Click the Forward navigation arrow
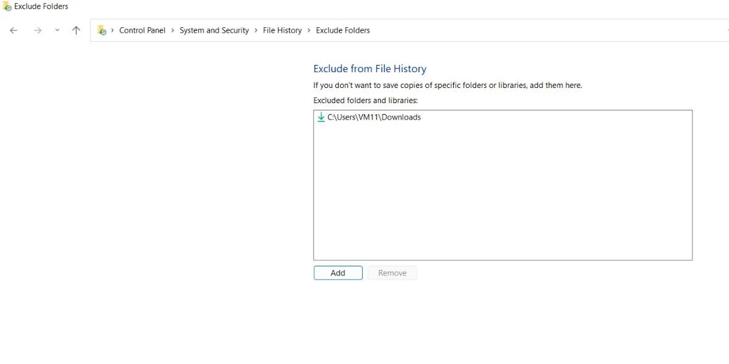The width and height of the screenshot is (729, 364). click(x=36, y=30)
